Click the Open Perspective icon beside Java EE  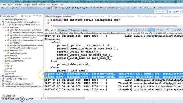(x=170, y=12)
